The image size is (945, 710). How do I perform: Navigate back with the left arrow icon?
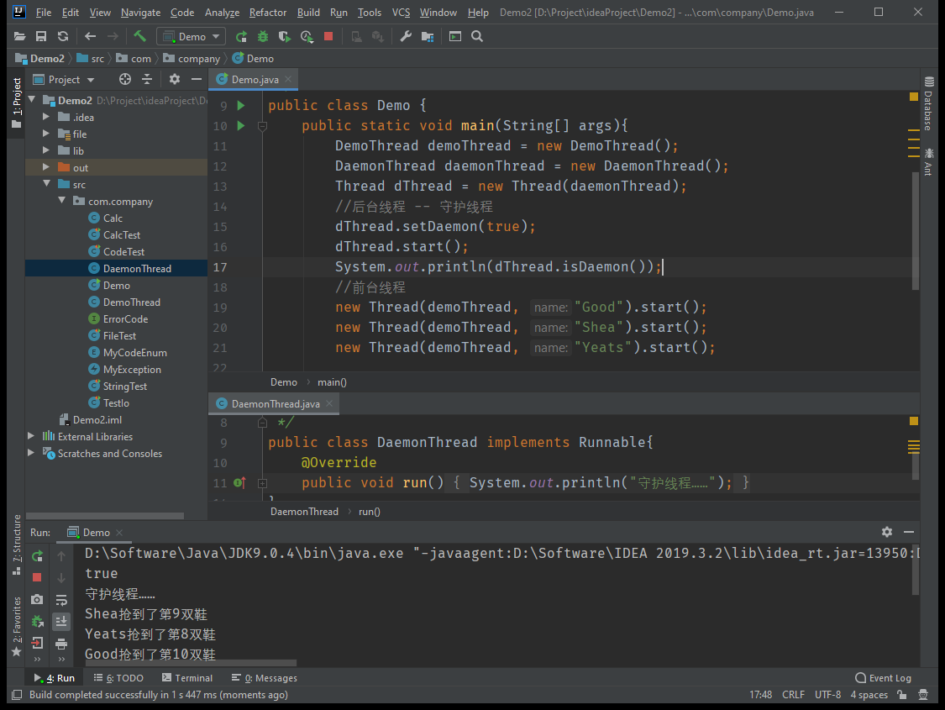click(x=91, y=37)
